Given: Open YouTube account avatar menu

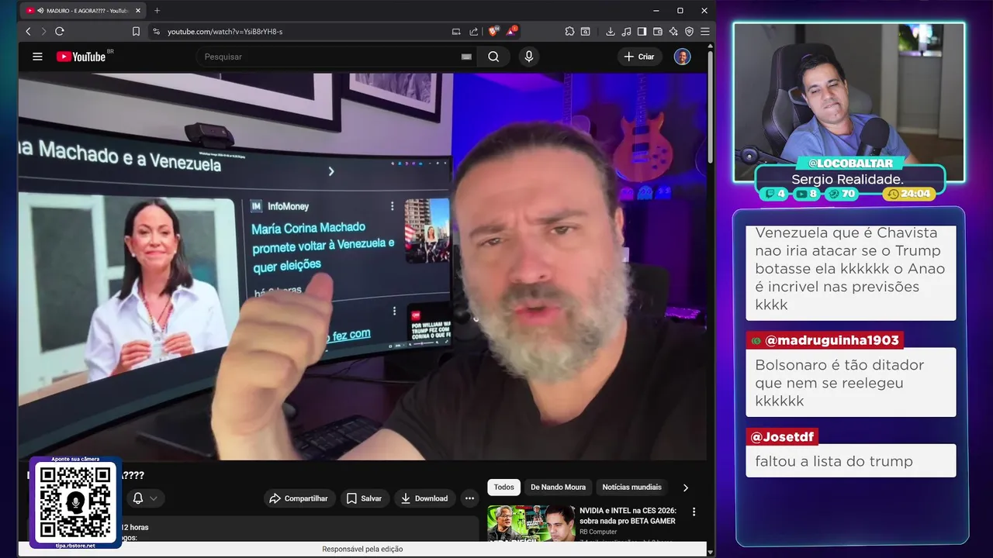Looking at the screenshot, I should click(x=682, y=57).
